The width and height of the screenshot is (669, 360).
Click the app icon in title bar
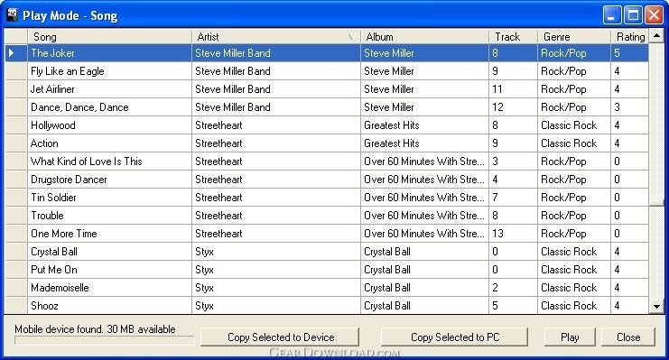pyautogui.click(x=12, y=15)
